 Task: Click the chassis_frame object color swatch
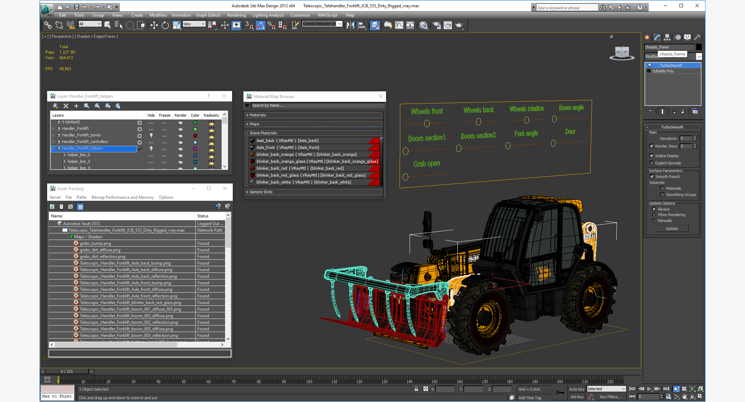tap(699, 47)
